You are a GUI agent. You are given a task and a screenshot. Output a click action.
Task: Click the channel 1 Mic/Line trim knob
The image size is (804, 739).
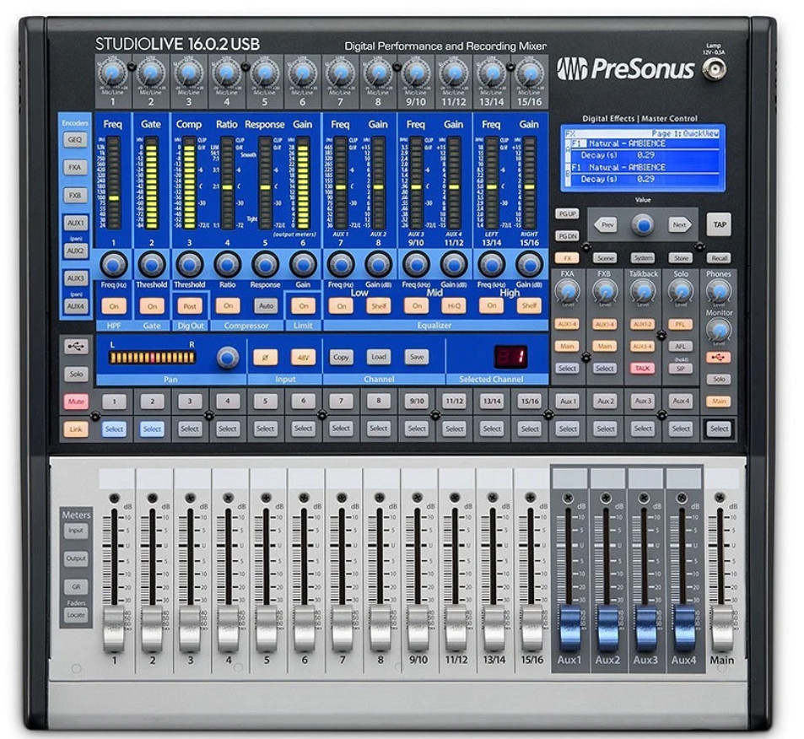[113, 73]
